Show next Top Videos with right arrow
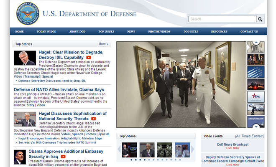Image resolution: width=276 pixels, height=167 pixels. (x=193, y=149)
